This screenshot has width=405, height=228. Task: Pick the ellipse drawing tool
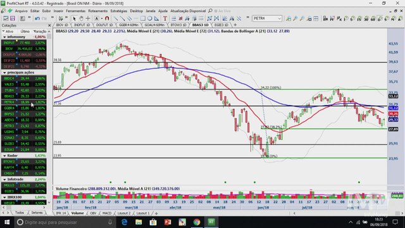tap(150, 18)
